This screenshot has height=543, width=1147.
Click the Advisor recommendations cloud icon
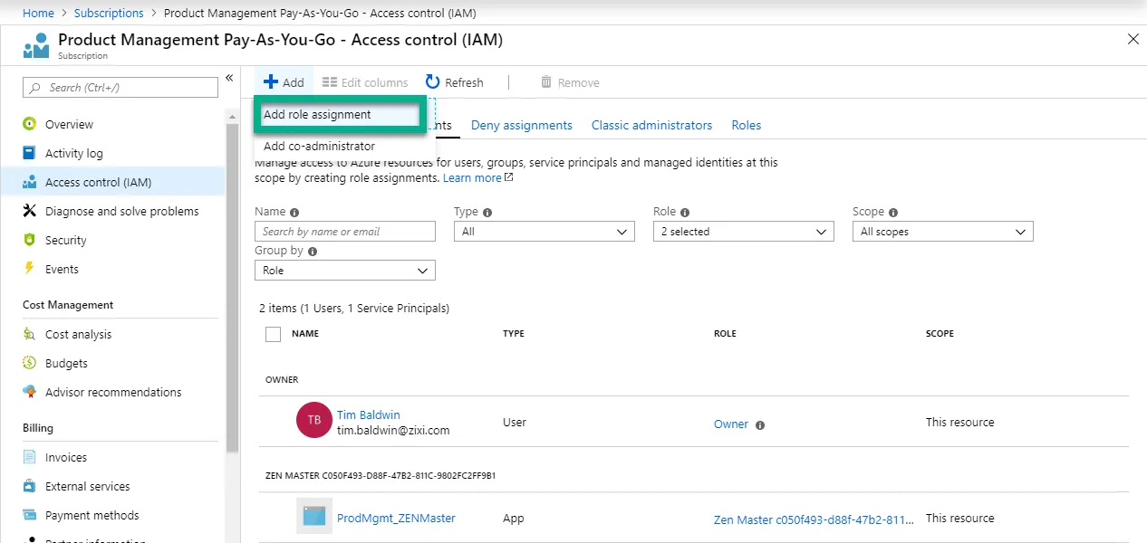(30, 392)
